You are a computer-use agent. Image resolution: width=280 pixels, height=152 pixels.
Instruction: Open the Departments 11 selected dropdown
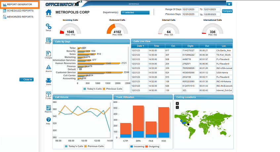(135, 13)
